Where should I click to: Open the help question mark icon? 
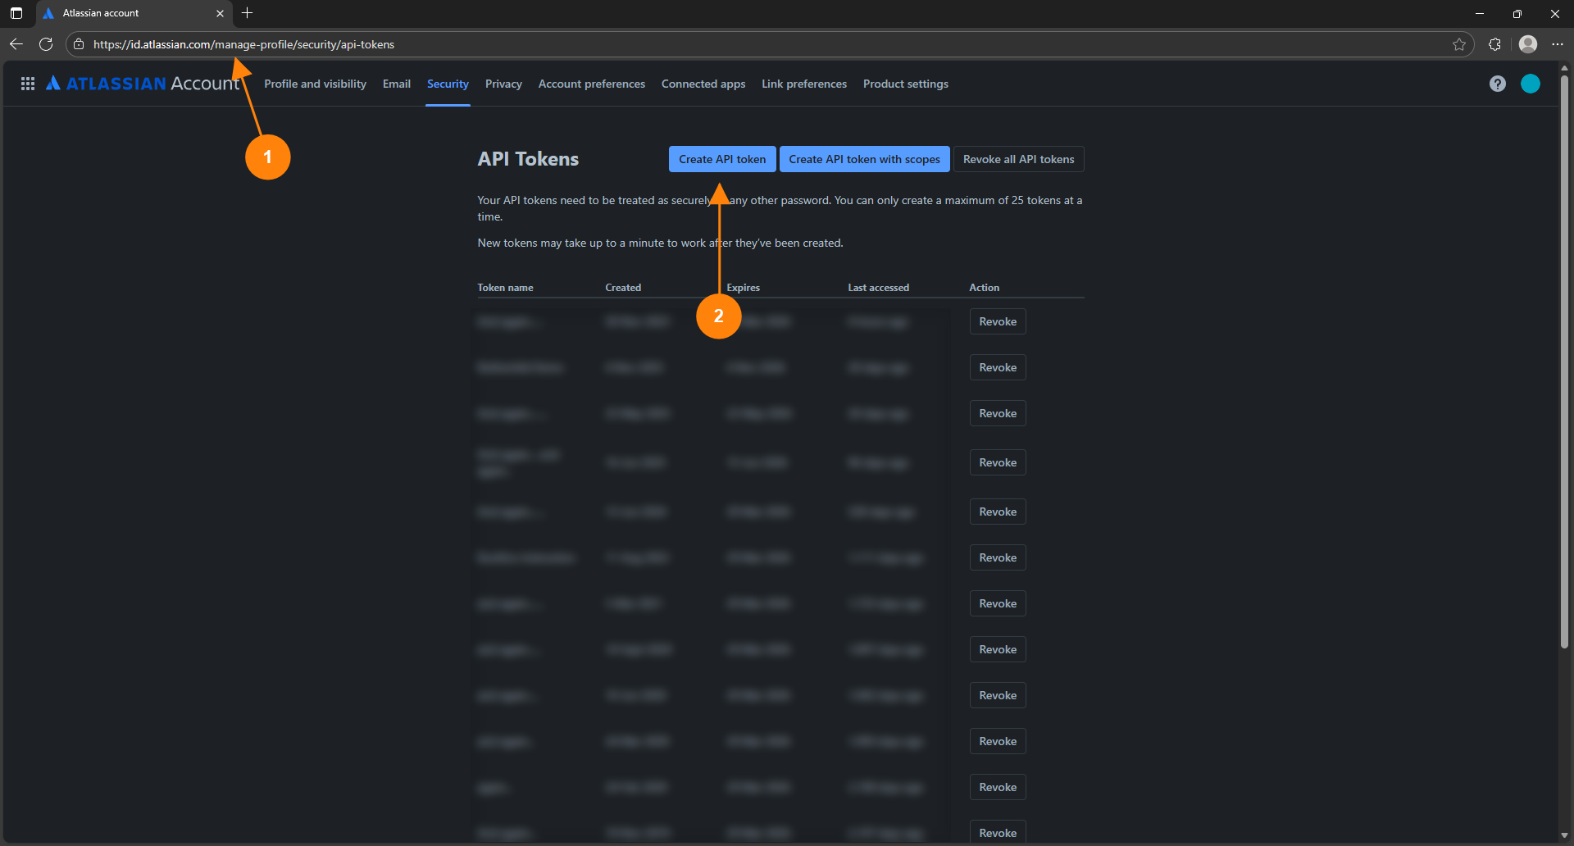pos(1497,84)
